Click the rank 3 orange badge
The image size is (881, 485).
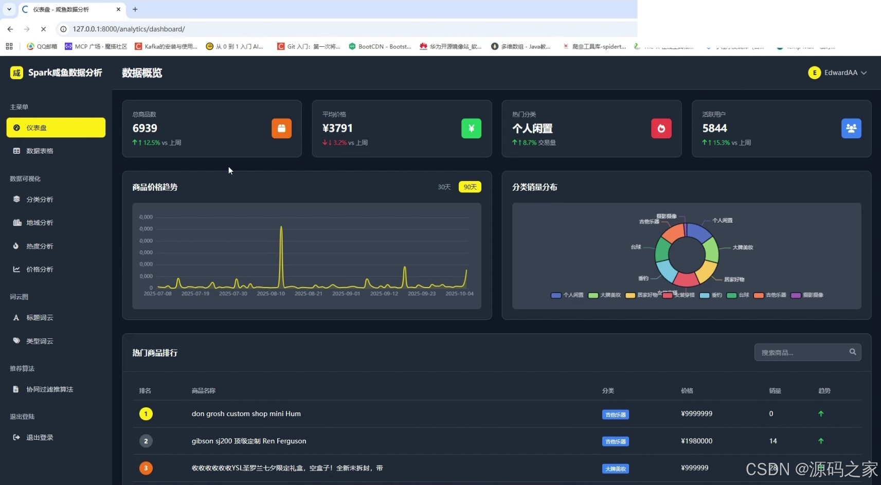tap(146, 468)
